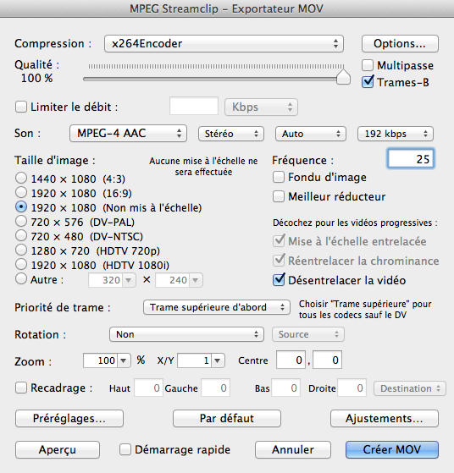Open the Rotation dropdown set to Non
The height and width of the screenshot is (473, 454).
tap(186, 334)
